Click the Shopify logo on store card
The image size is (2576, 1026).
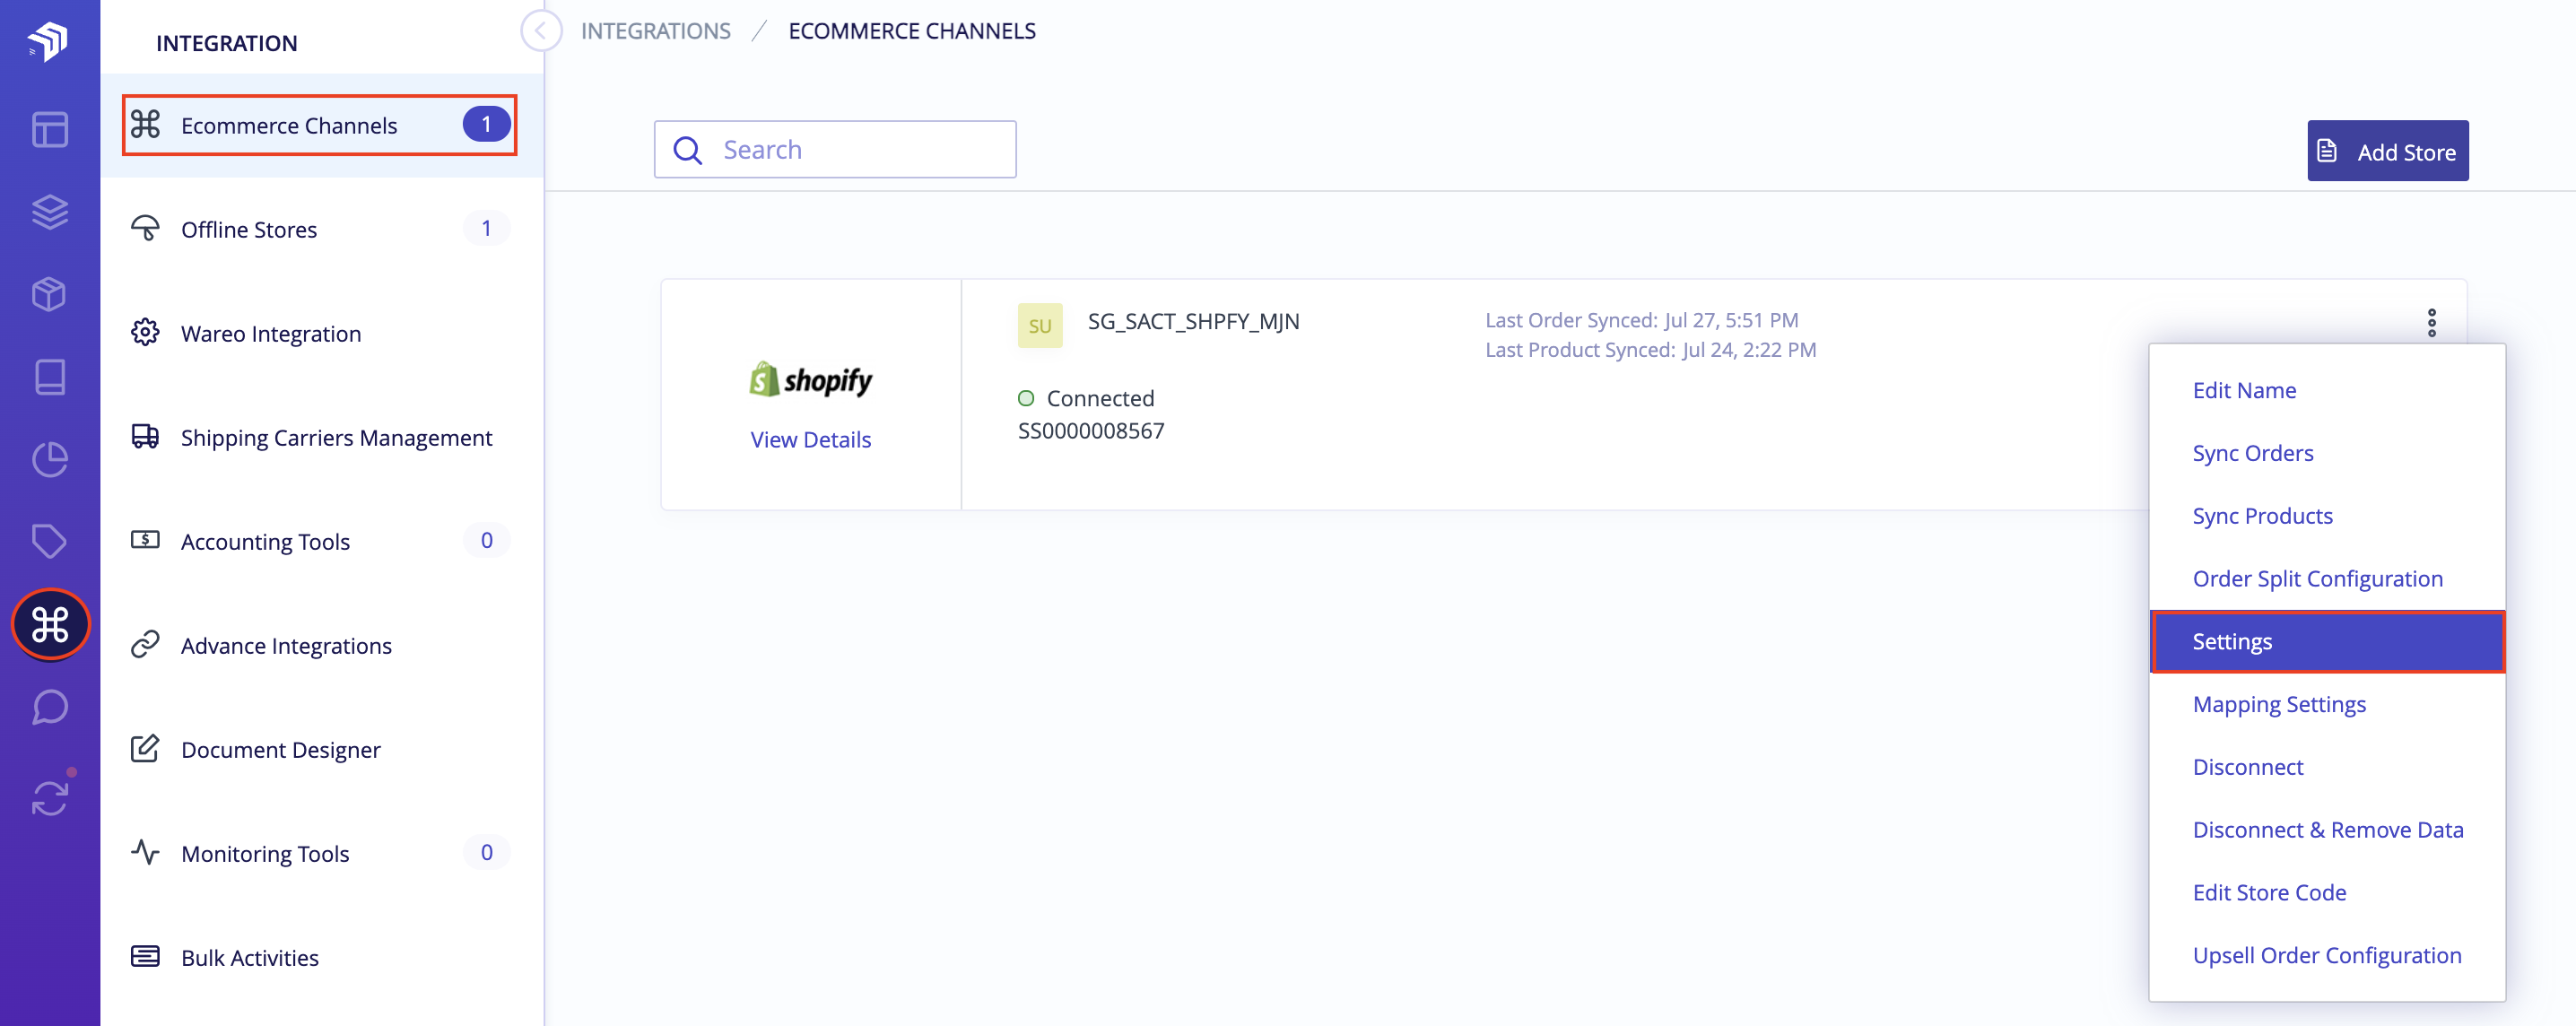(811, 380)
